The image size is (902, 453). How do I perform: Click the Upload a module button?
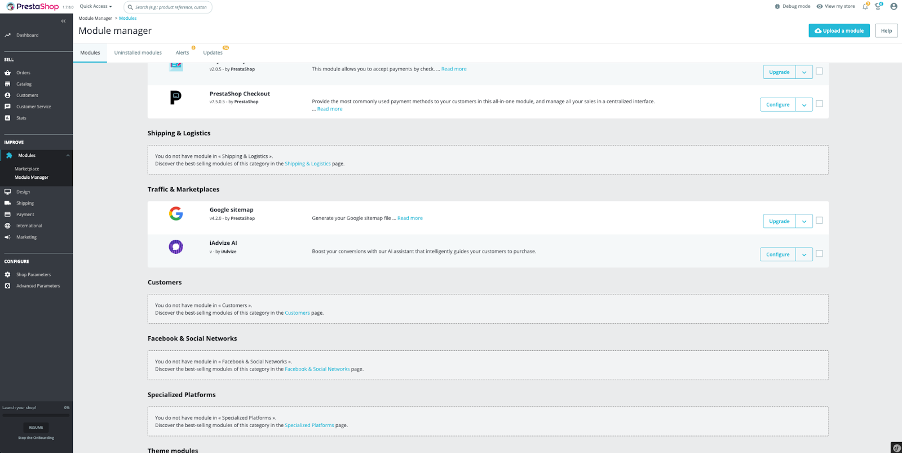point(839,31)
